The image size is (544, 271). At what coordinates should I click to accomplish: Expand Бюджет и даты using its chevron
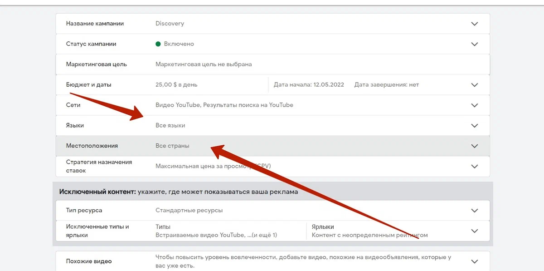click(474, 85)
